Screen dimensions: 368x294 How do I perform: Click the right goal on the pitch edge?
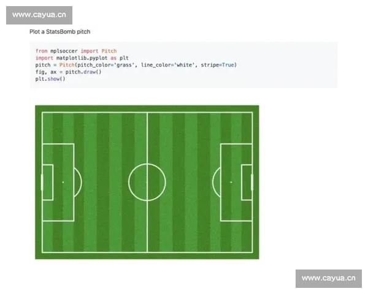(253, 182)
